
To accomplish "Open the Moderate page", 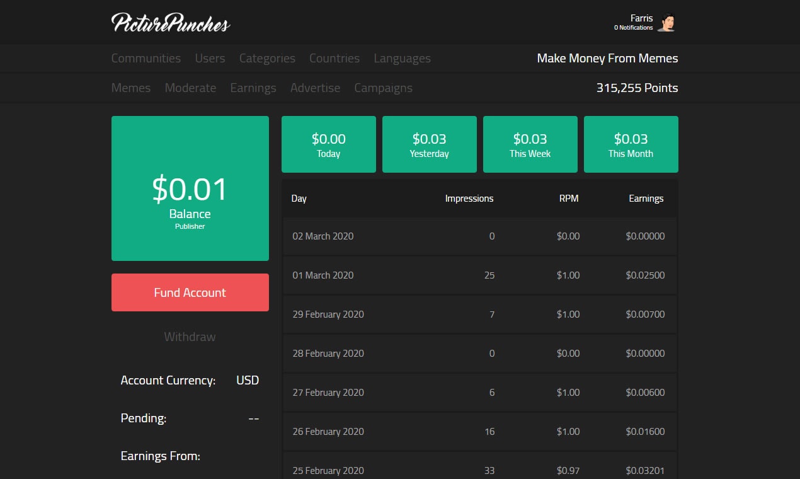I will click(190, 88).
